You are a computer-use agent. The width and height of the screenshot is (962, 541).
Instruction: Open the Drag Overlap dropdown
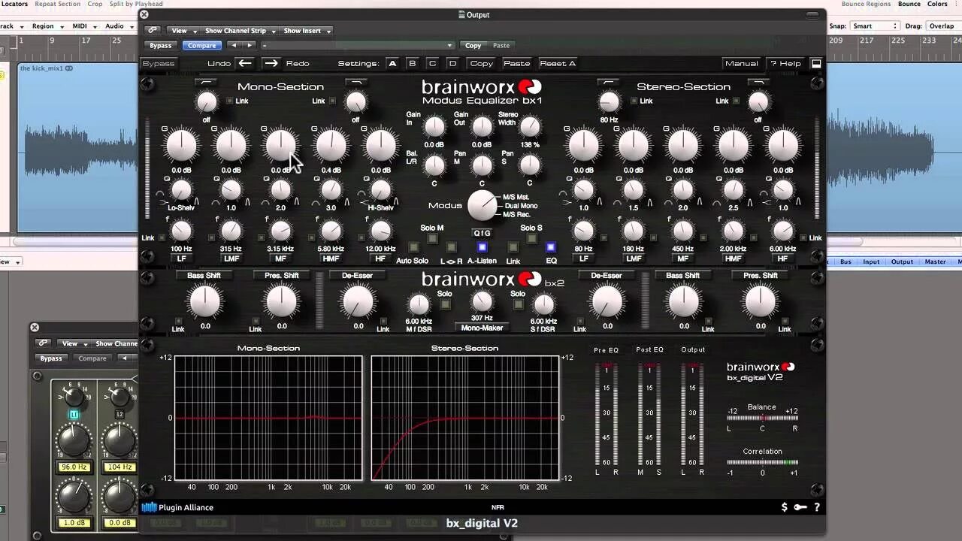pos(944,26)
